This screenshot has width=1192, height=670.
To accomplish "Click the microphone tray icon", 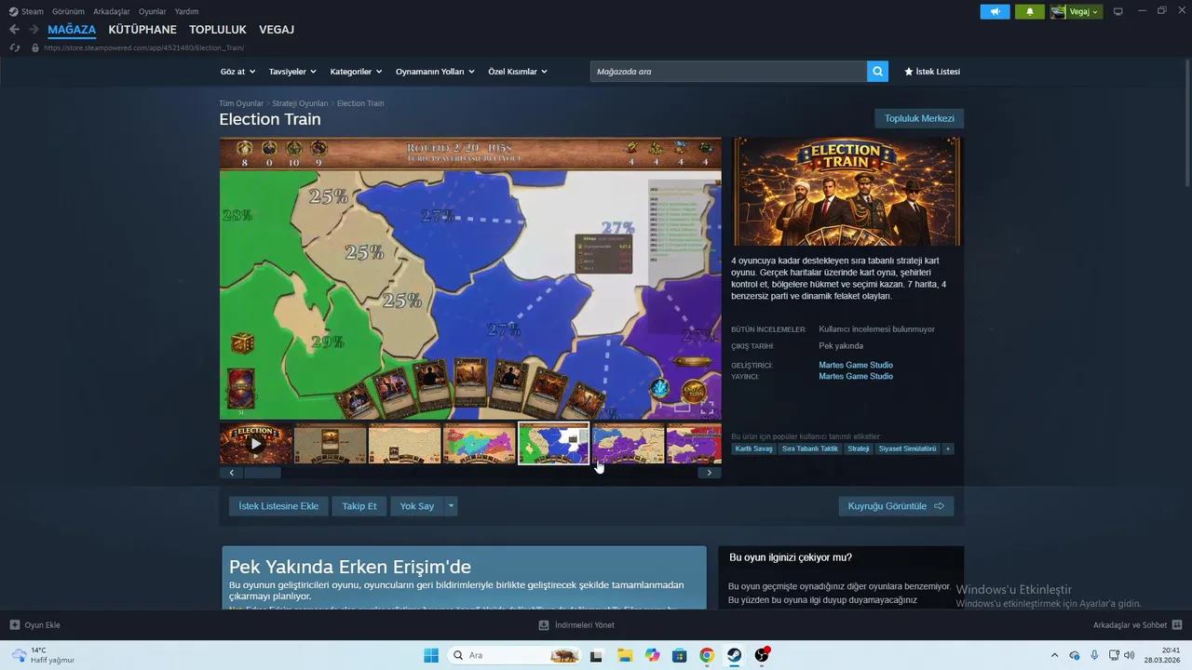I will tap(1094, 655).
